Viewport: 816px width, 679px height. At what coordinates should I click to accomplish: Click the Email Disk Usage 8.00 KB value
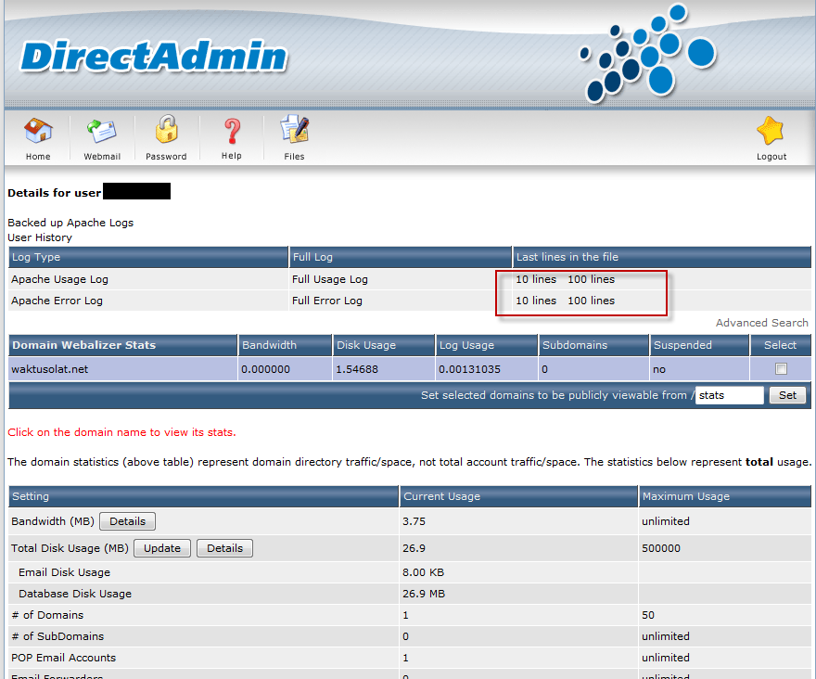[423, 572]
